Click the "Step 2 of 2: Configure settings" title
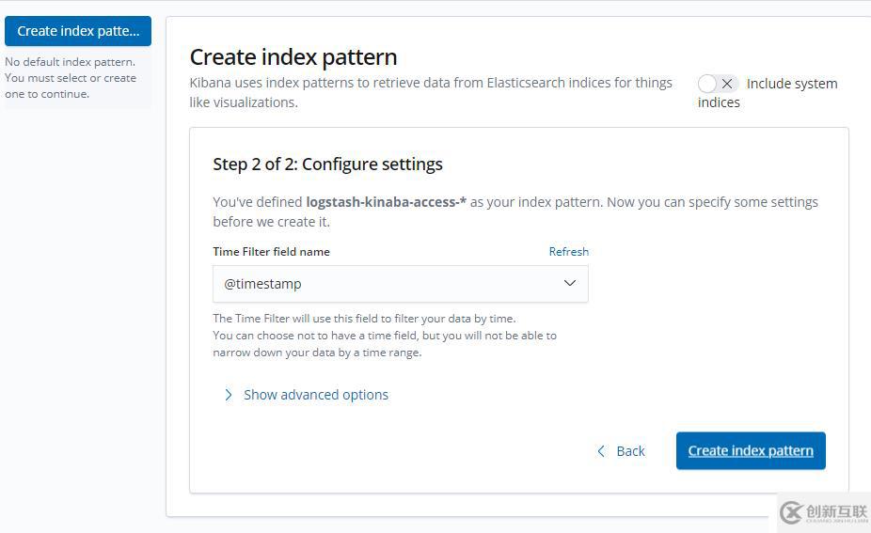Viewport: 871px width, 533px height. coord(327,164)
